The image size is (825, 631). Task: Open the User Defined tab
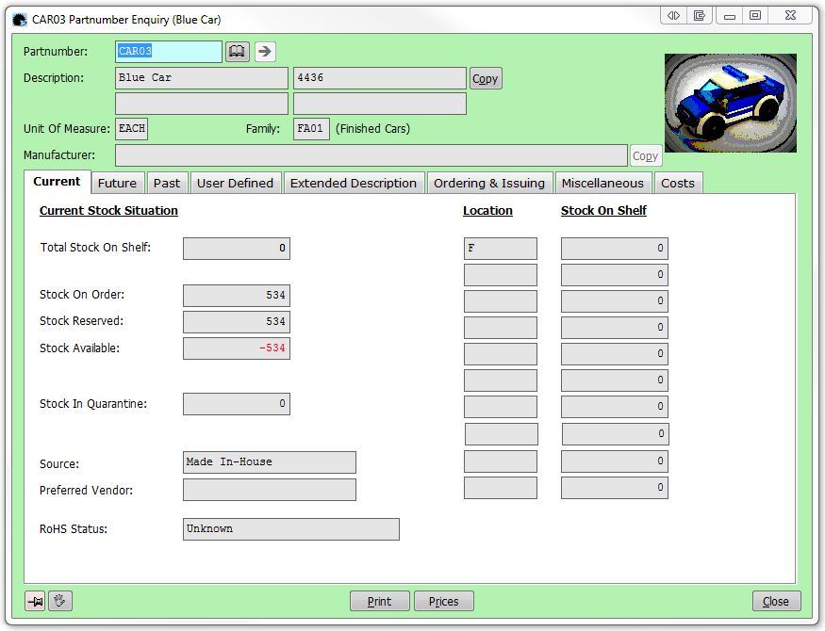tap(235, 184)
